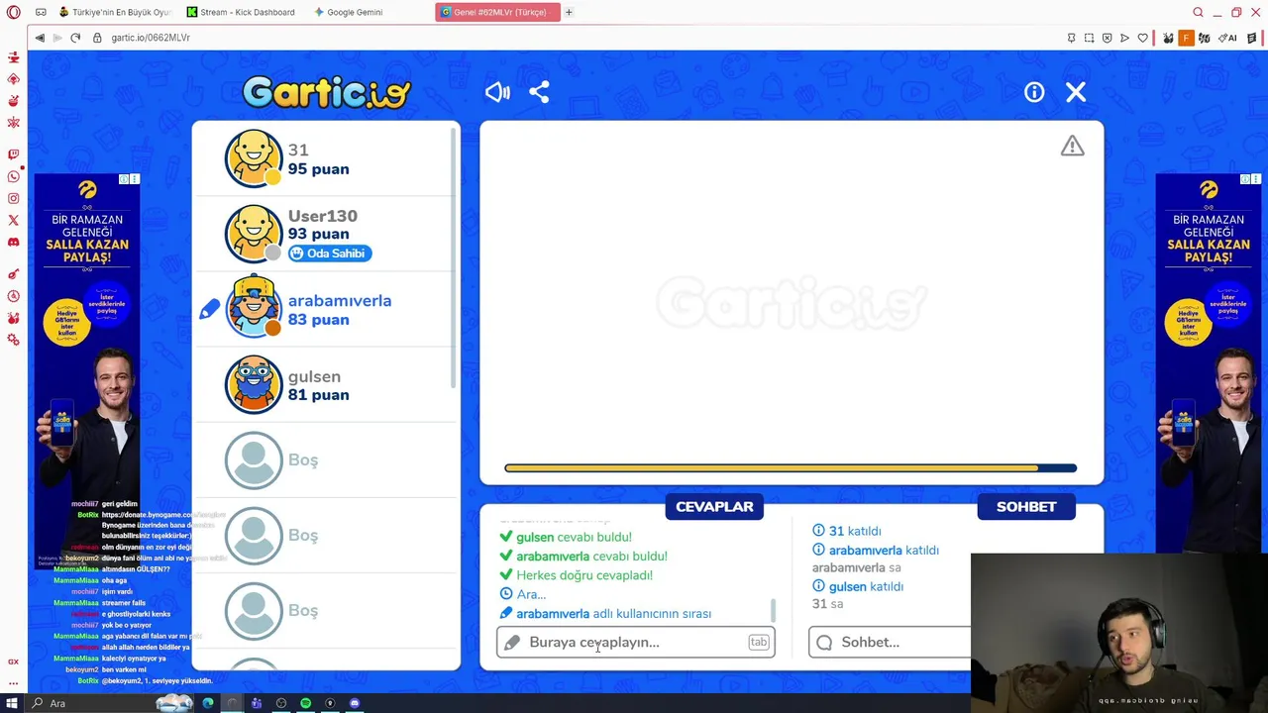Click player 31's avatar
This screenshot has height=713, width=1268.
[x=254, y=158]
